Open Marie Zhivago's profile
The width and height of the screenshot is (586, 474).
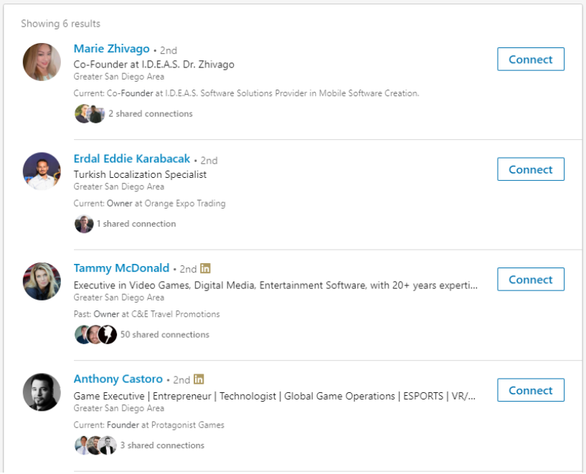(x=111, y=48)
